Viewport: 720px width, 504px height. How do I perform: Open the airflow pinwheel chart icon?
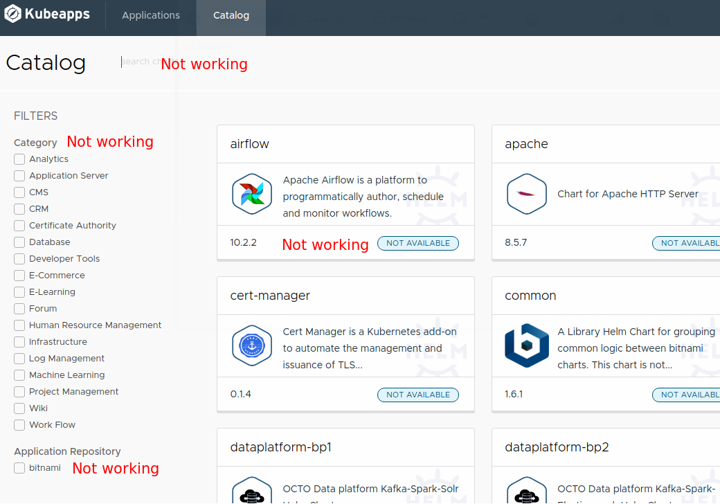251,194
